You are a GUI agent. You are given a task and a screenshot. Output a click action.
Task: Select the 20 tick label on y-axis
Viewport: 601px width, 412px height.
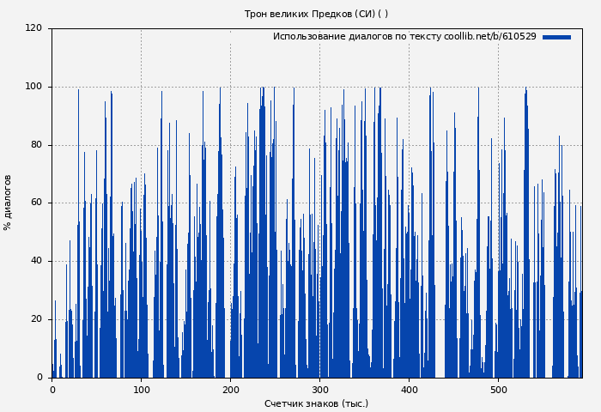tap(36, 319)
